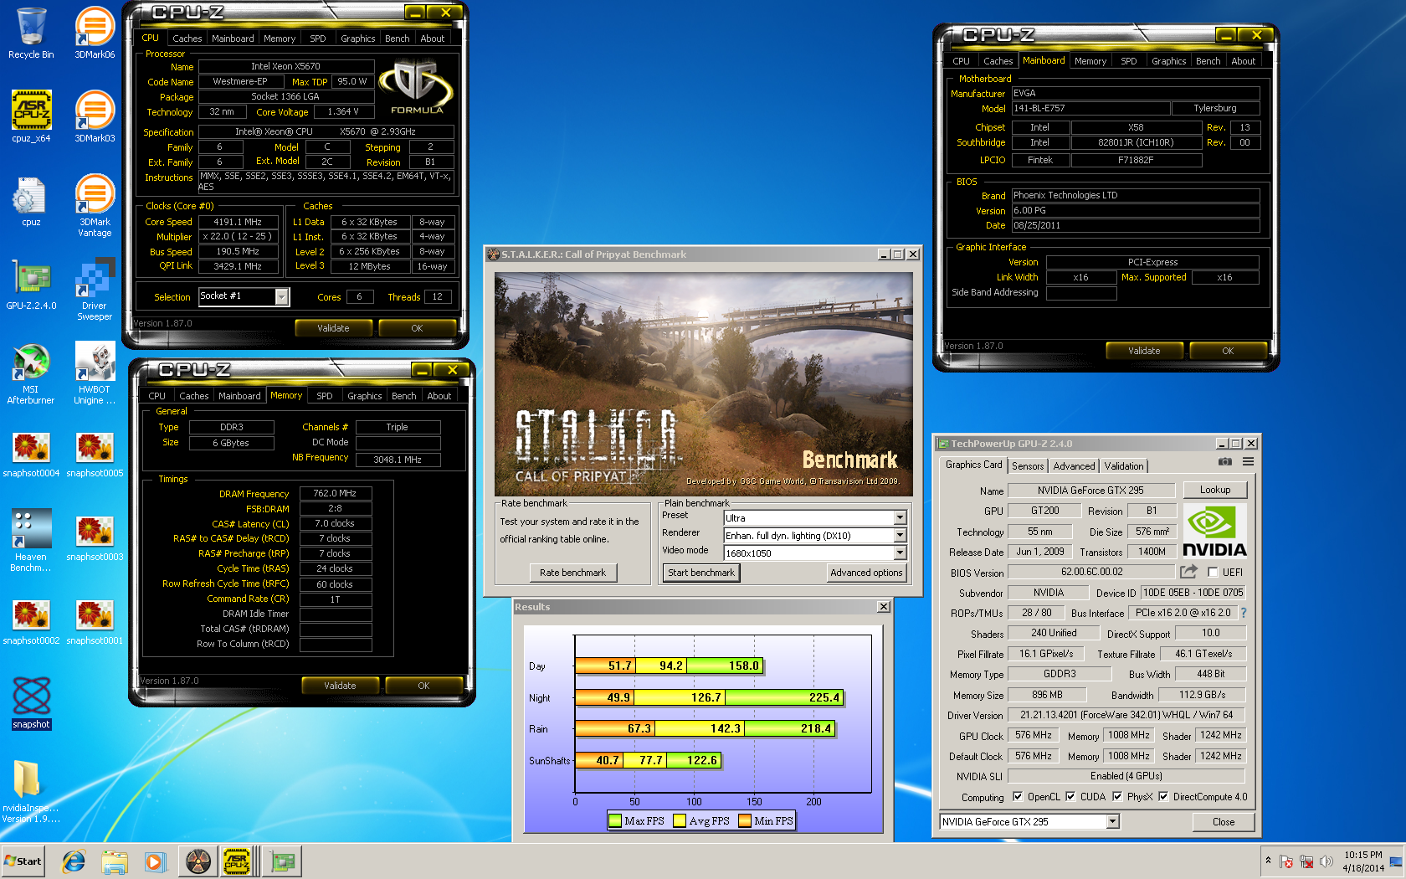Open SPD tab in Memory CPU-Z window
Screen dimensions: 1406x879
tap(325, 396)
